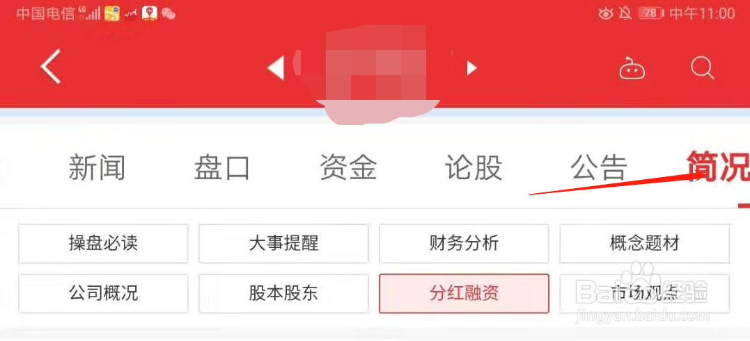Image resolution: width=750 pixels, height=341 pixels.
Task: Tap the eye comfort status icon
Action: coord(605,13)
